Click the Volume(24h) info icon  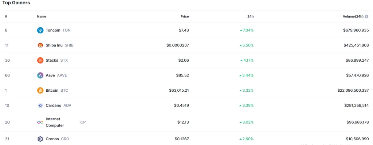pos(366,16)
